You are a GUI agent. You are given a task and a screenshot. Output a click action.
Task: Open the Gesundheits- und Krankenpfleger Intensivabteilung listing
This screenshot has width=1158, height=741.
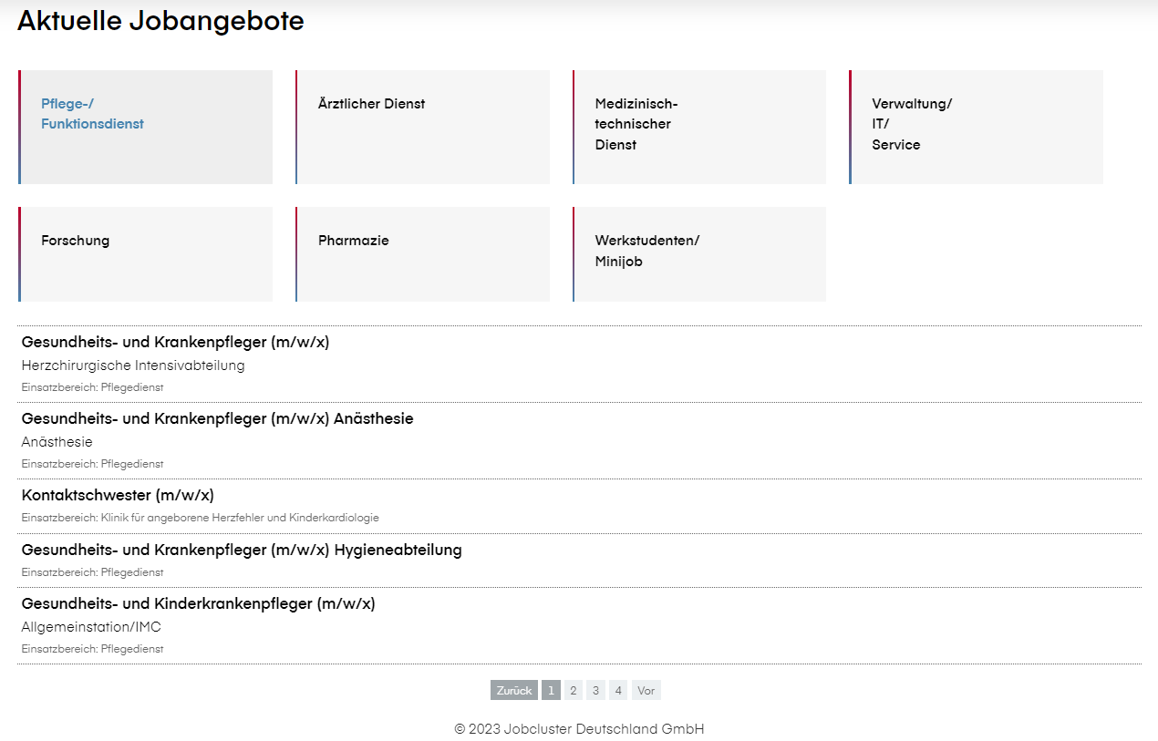coord(177,342)
